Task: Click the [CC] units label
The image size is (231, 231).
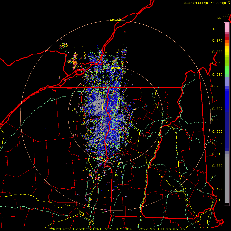Action: pyautogui.click(x=219, y=18)
